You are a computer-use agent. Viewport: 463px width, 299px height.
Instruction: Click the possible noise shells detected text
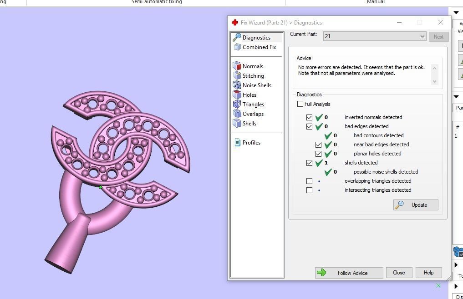(x=386, y=172)
